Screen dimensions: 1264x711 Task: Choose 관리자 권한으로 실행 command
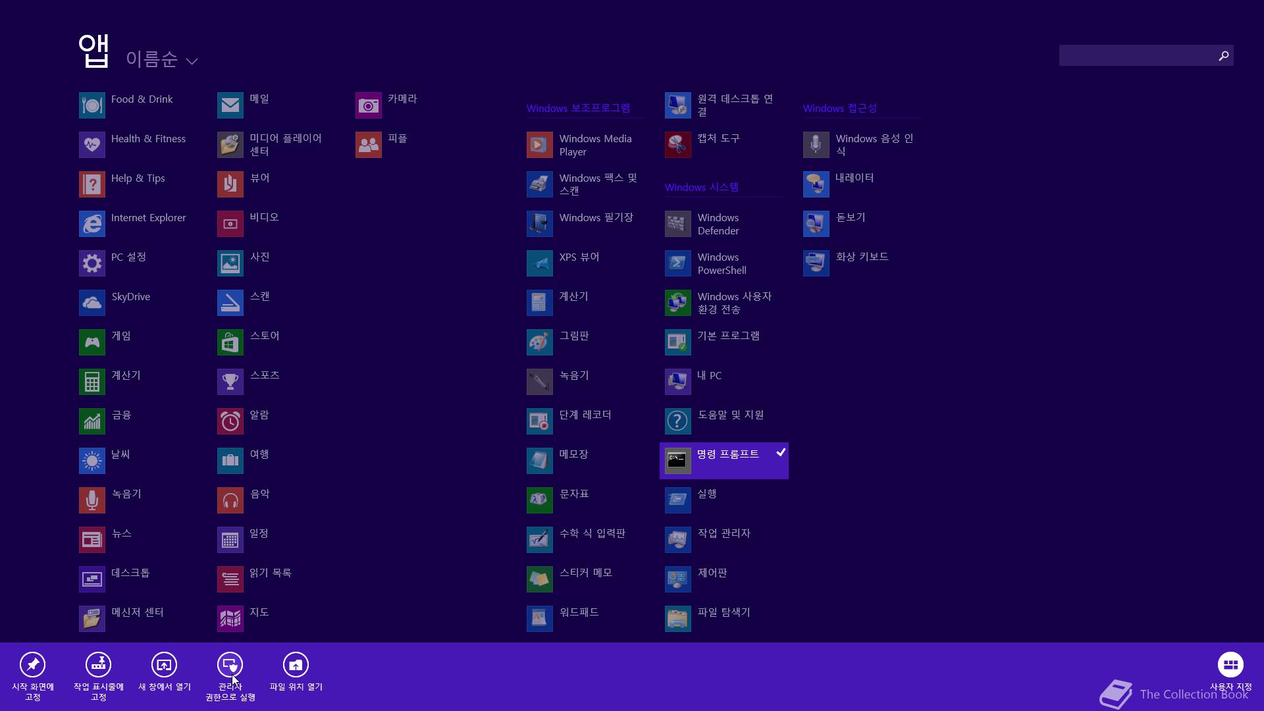point(230,676)
